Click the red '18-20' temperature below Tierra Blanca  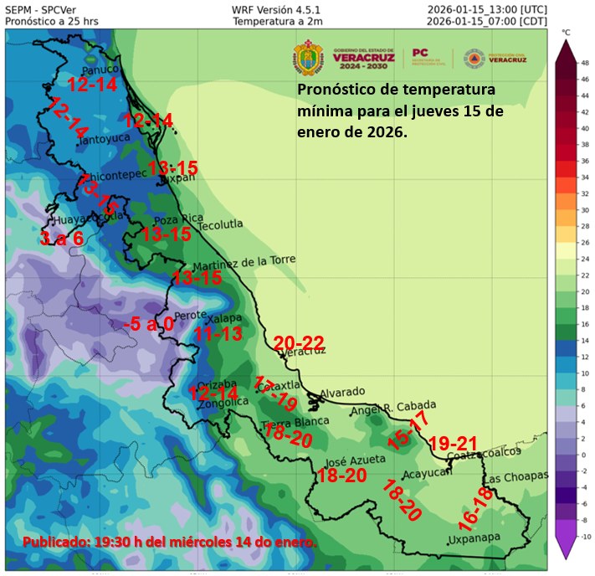click(x=288, y=435)
